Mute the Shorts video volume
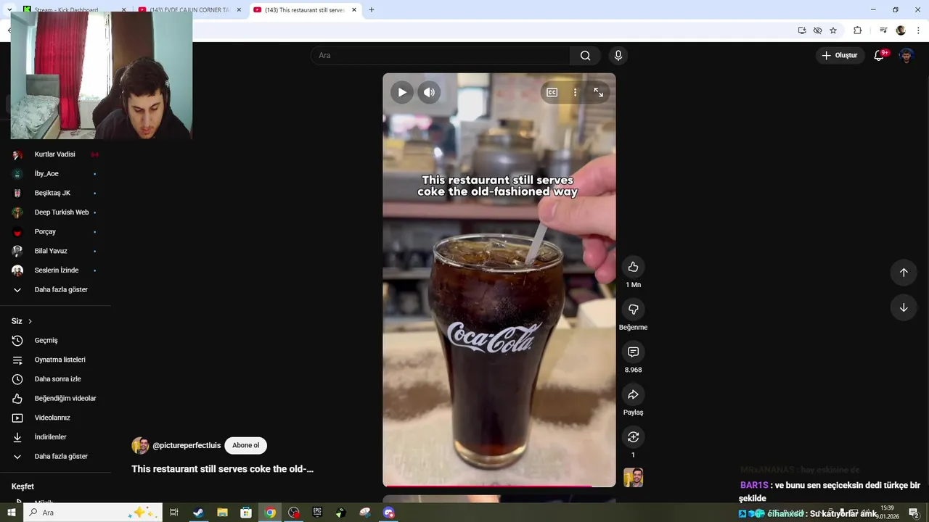 pos(429,92)
